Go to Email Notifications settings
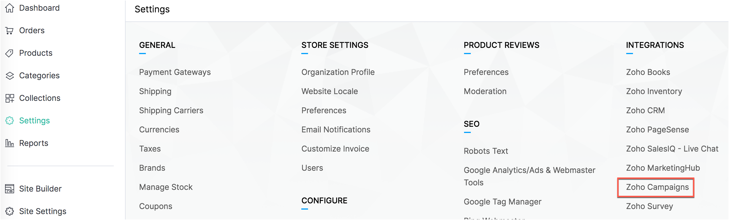Image resolution: width=729 pixels, height=220 pixels. (336, 130)
